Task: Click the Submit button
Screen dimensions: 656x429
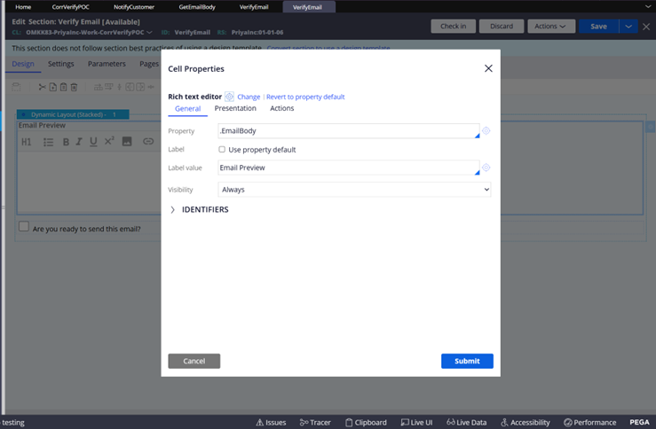Action: (467, 361)
